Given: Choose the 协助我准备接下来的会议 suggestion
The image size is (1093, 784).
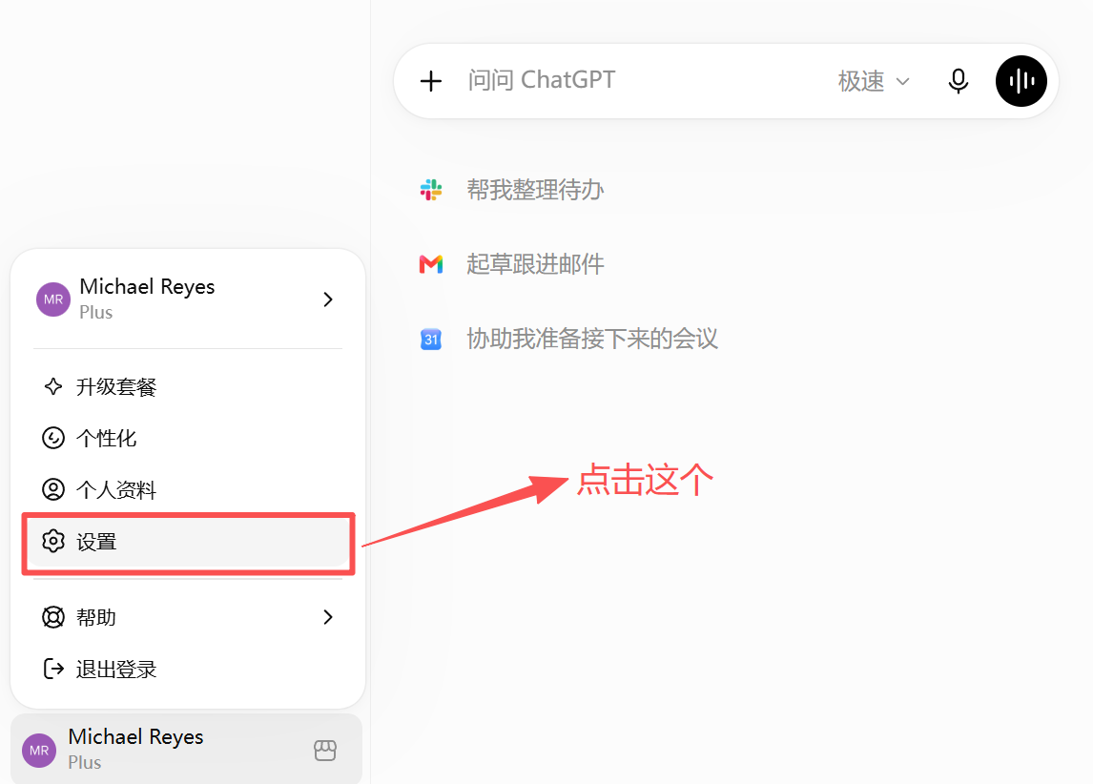Looking at the screenshot, I should click(592, 339).
